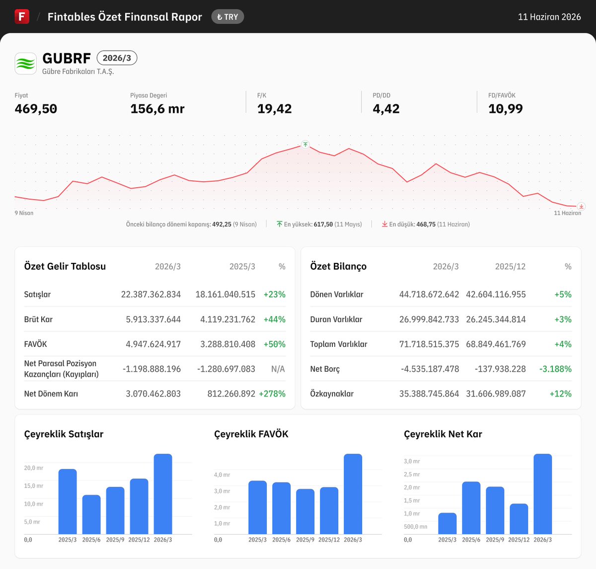Click the 2026/3 bar in Çeyreklik Satışlar

click(163, 494)
